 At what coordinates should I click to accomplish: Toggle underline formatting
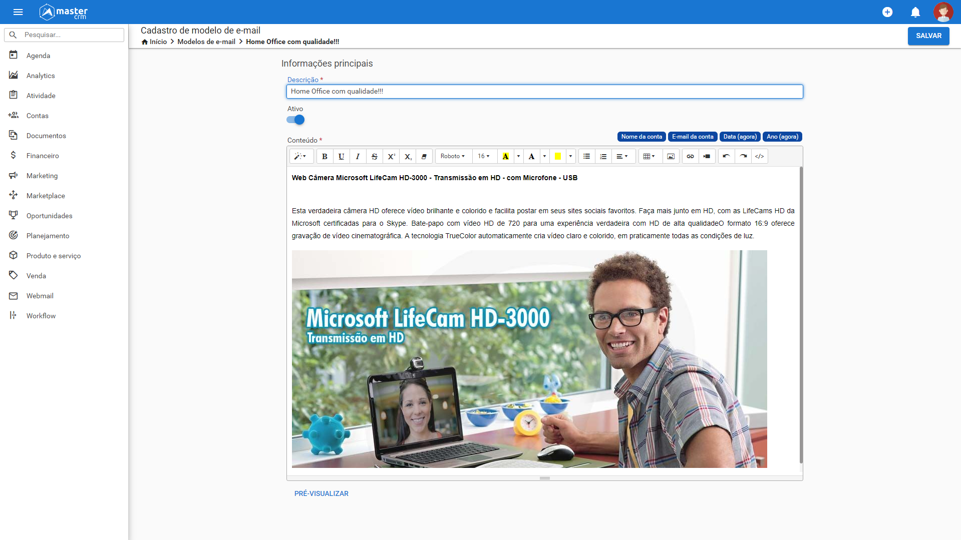tap(341, 156)
